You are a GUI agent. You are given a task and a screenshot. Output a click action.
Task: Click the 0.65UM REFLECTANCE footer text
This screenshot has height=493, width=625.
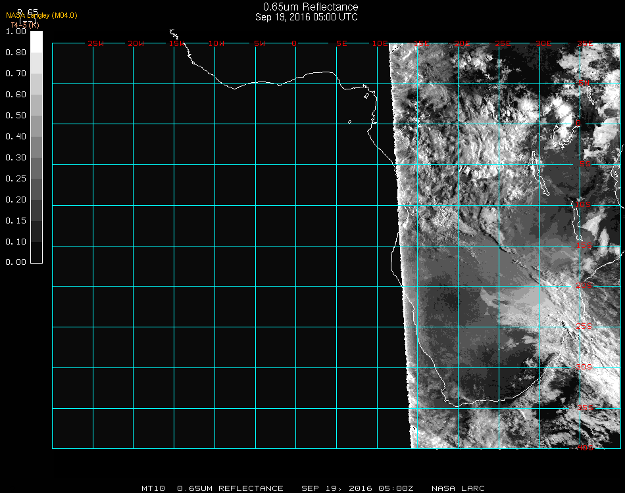[x=230, y=488]
